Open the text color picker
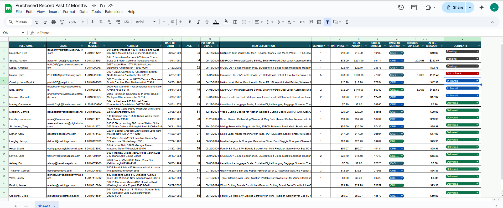 coord(216,22)
